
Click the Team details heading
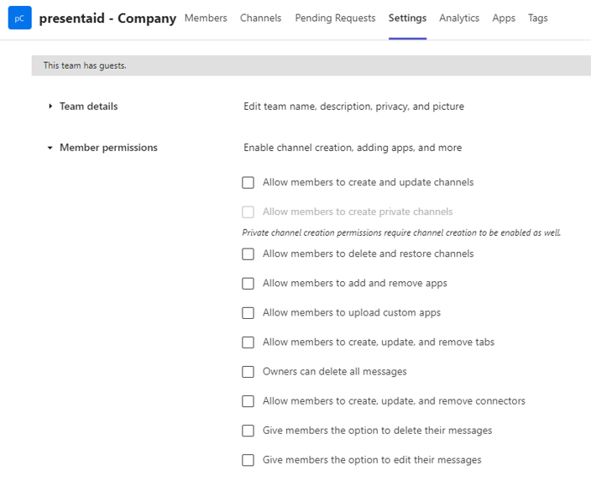point(89,107)
